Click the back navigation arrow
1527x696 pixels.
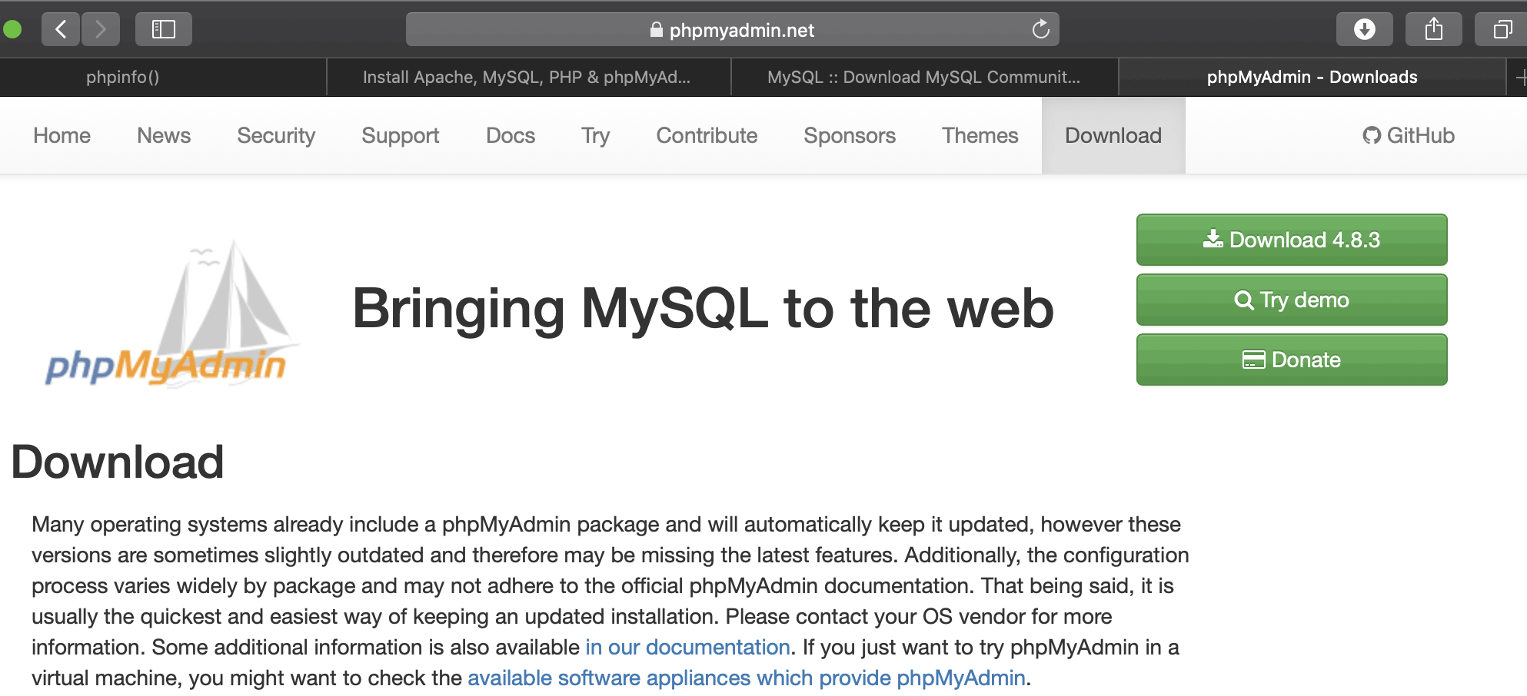click(61, 29)
